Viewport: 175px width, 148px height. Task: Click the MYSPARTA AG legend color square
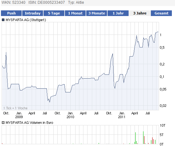3,20
